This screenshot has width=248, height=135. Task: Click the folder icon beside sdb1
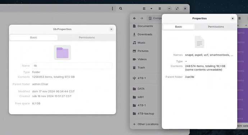134,97
